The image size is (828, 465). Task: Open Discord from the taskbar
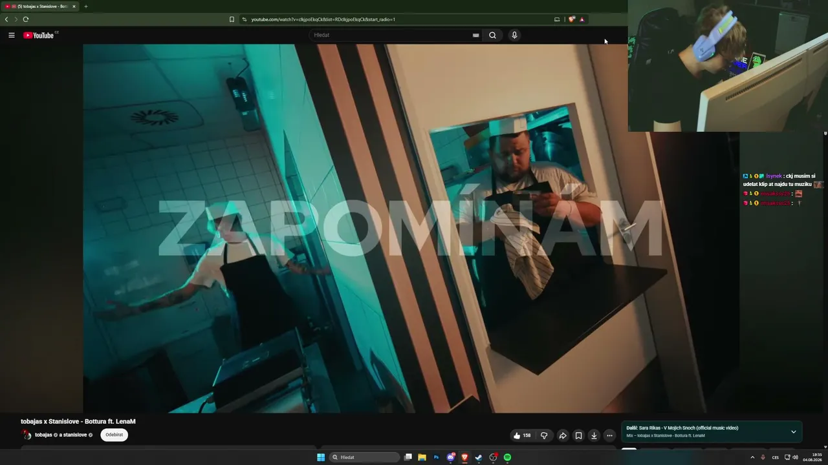451,457
